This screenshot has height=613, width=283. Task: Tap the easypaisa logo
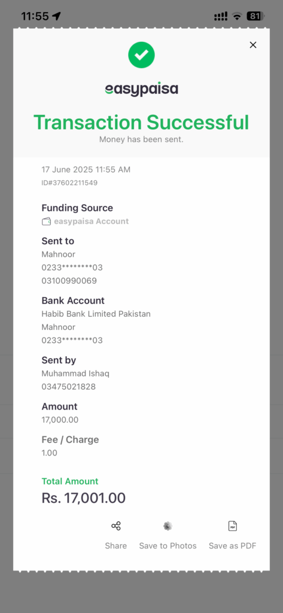click(141, 90)
